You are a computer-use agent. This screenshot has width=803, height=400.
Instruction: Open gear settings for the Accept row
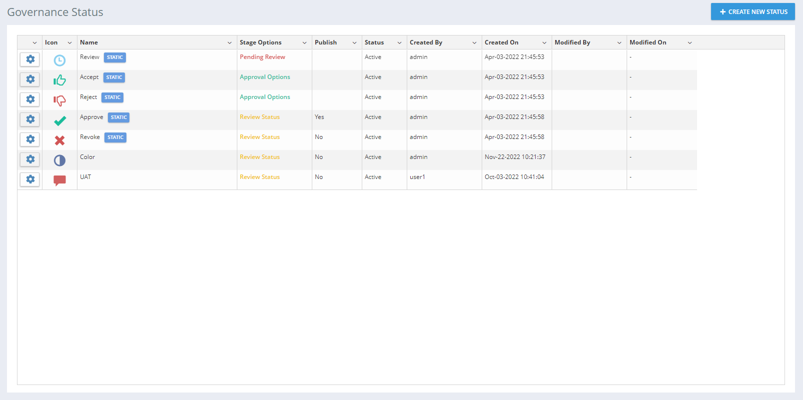coord(30,79)
